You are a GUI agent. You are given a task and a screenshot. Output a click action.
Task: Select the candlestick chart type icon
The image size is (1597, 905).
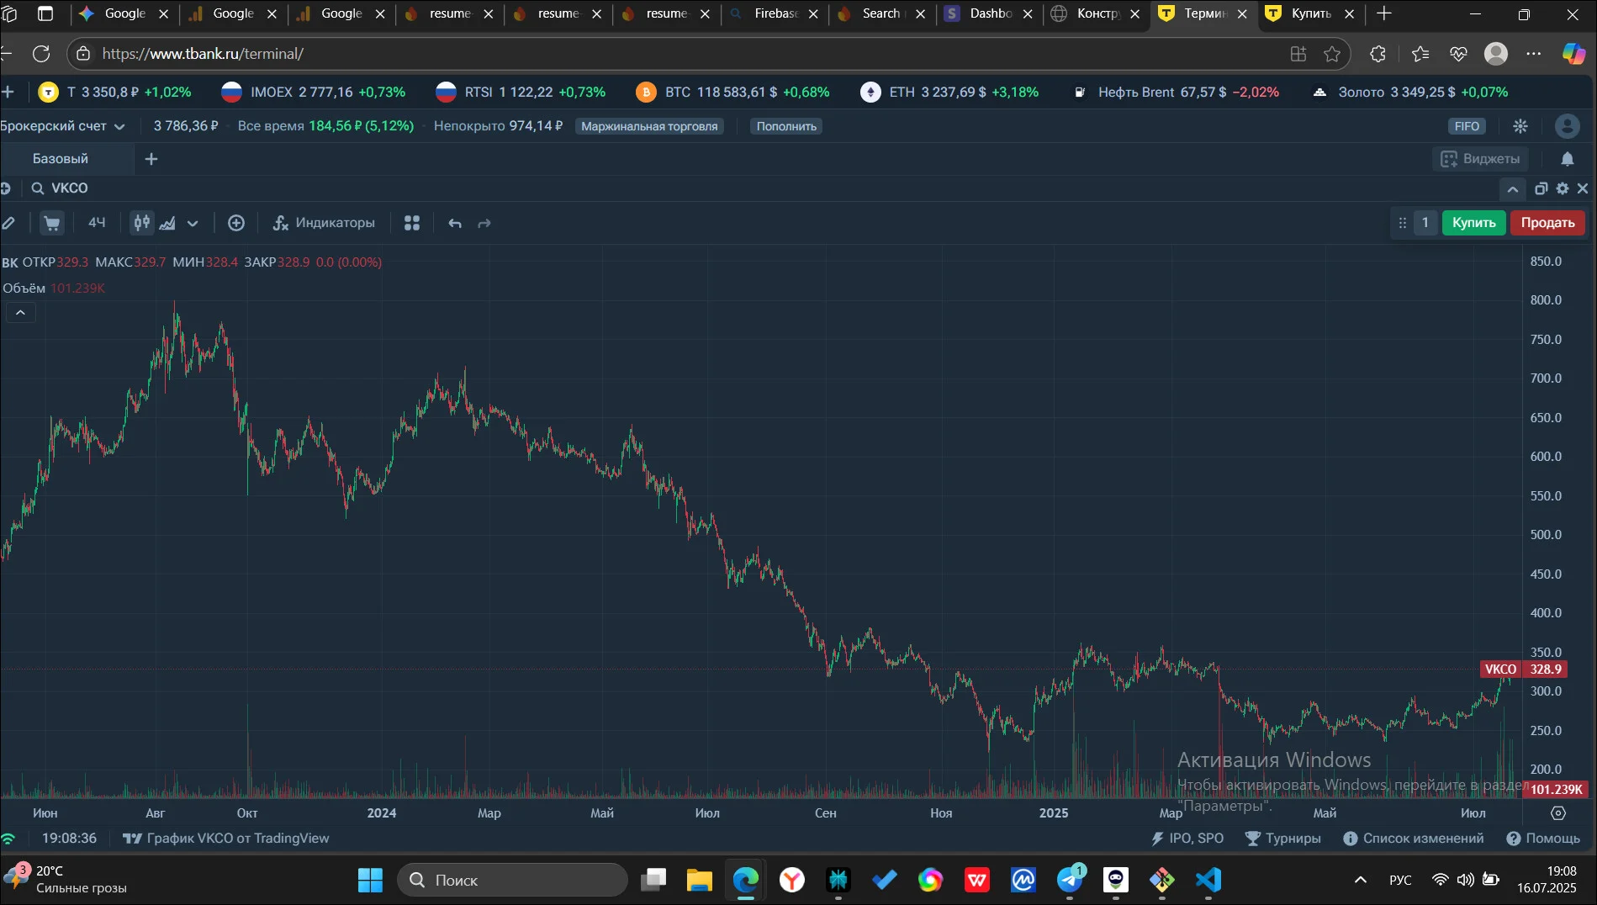click(142, 223)
